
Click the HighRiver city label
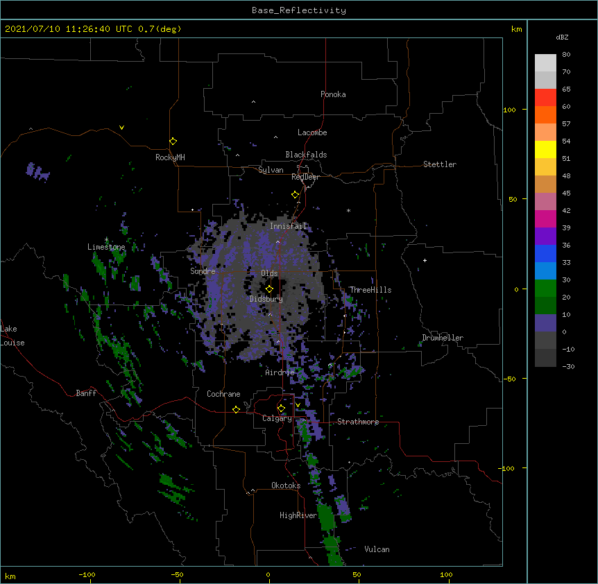(298, 515)
